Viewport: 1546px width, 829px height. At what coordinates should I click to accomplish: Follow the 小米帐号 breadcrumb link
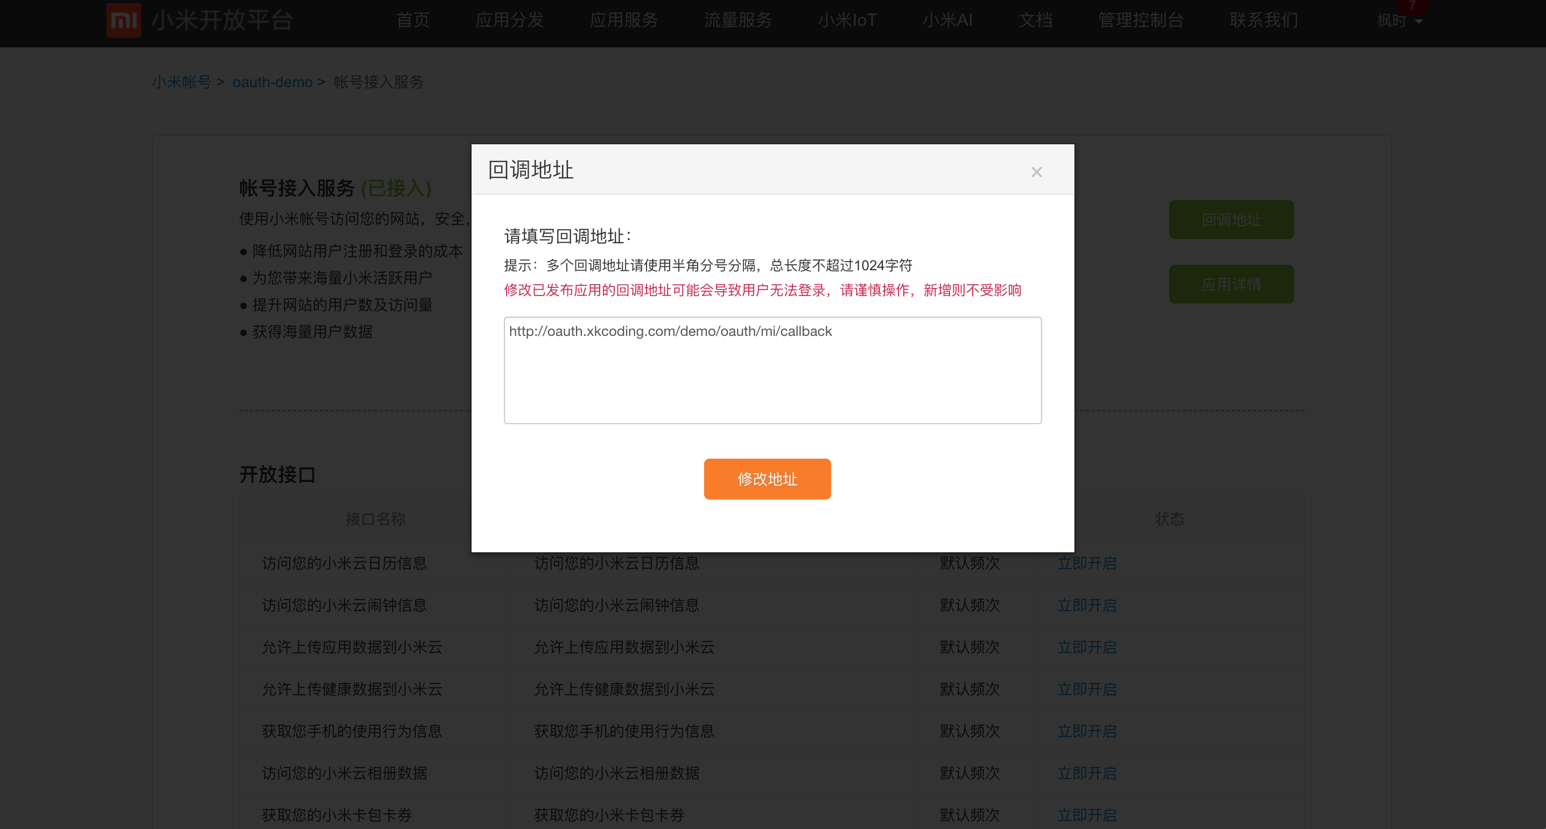coord(181,82)
